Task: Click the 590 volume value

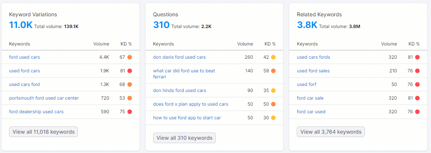Action: 105,112
